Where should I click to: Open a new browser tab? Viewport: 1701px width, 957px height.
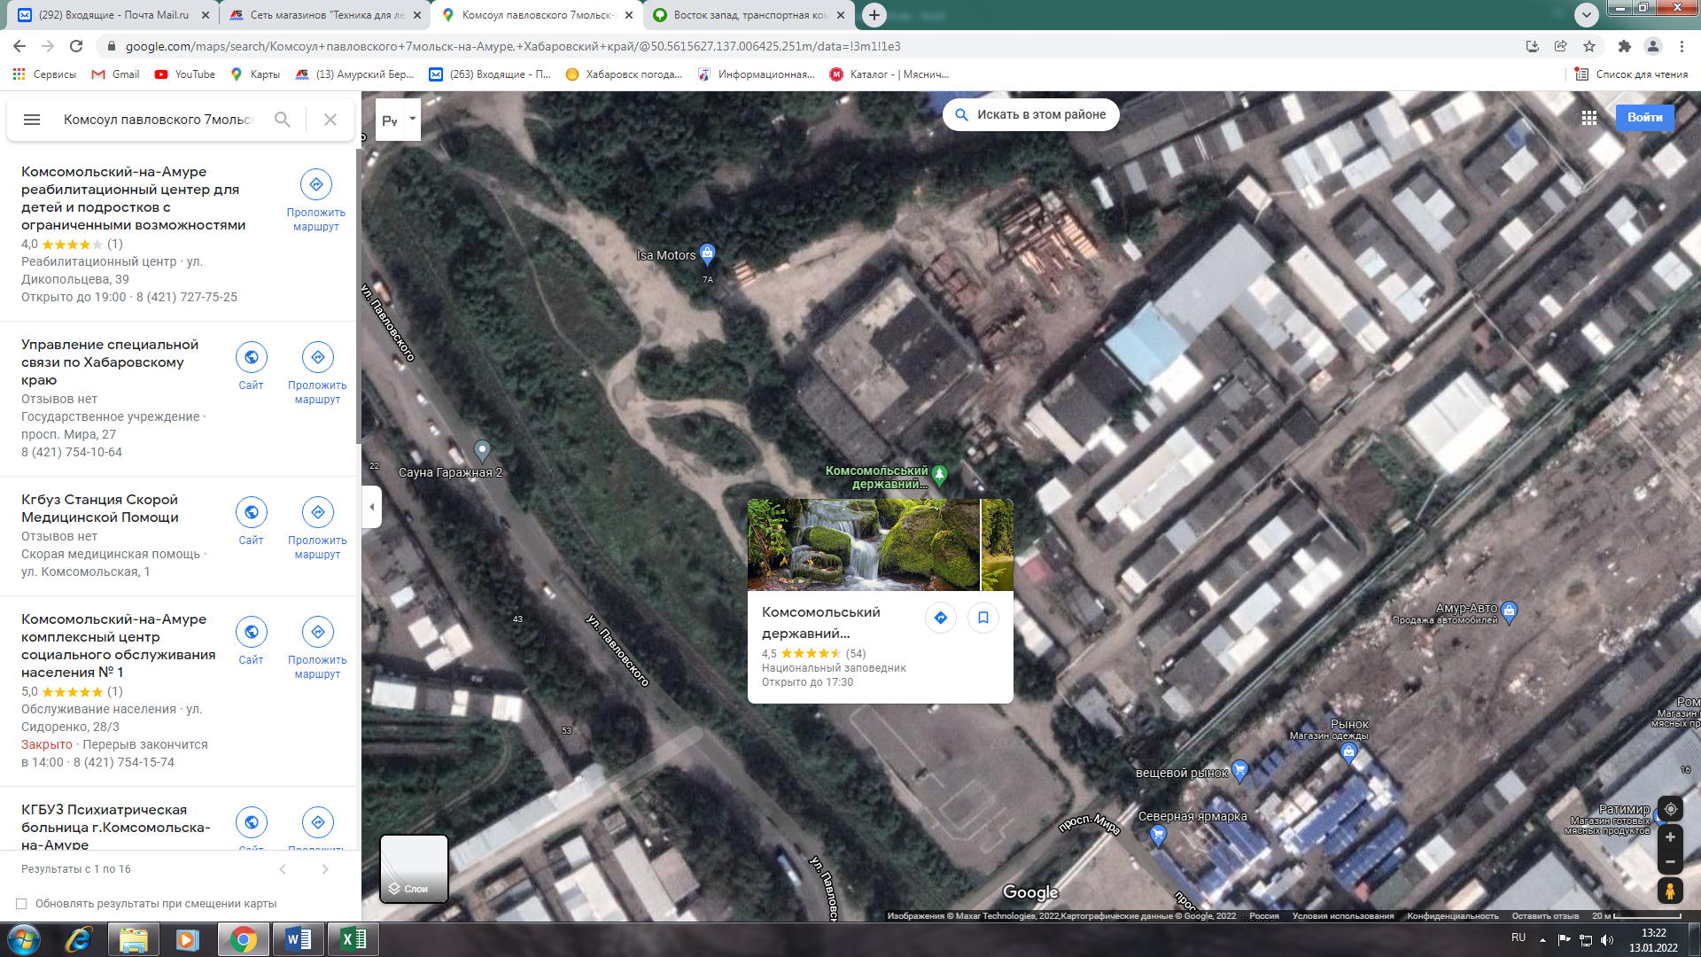pos(874,15)
